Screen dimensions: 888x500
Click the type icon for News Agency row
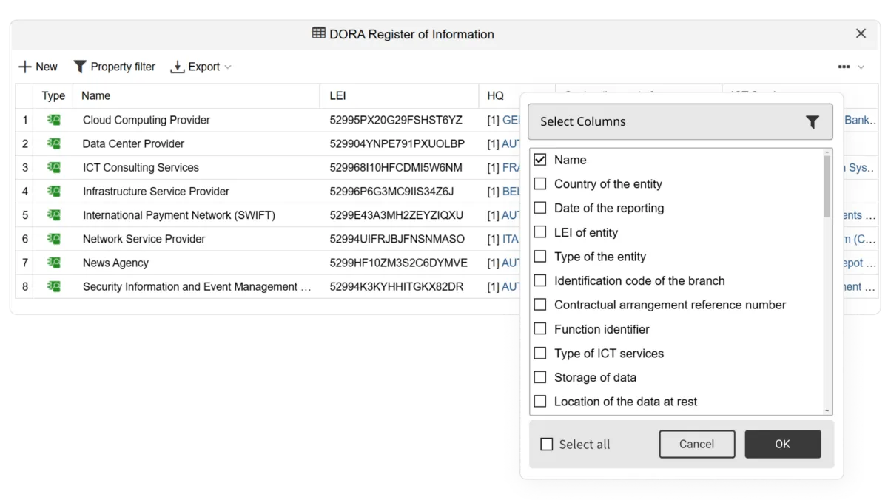pyautogui.click(x=53, y=263)
